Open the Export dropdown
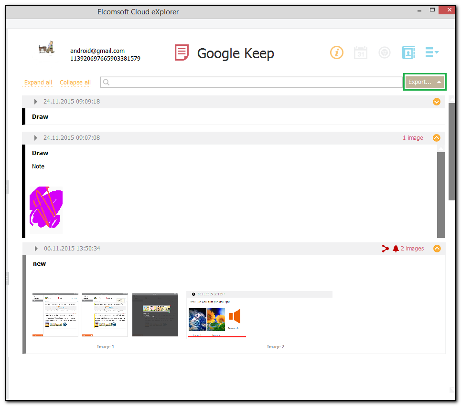 pyautogui.click(x=424, y=82)
